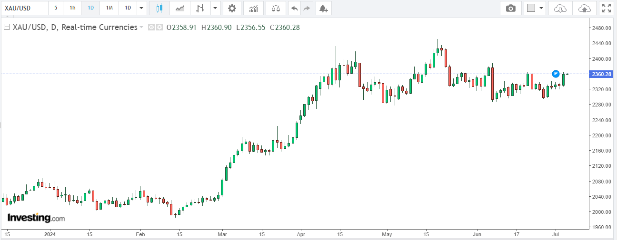Click the 1D button beside interval dropdown
Screen dimensions: 617x240
pos(128,8)
